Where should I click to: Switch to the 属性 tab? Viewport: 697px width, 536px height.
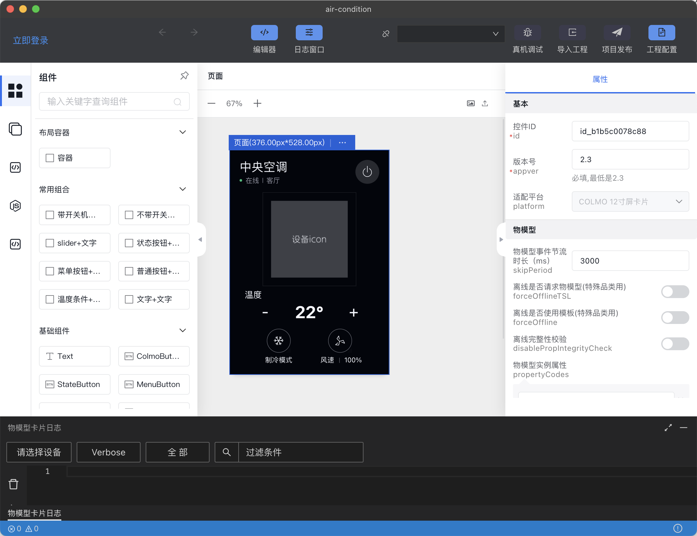[x=600, y=79]
